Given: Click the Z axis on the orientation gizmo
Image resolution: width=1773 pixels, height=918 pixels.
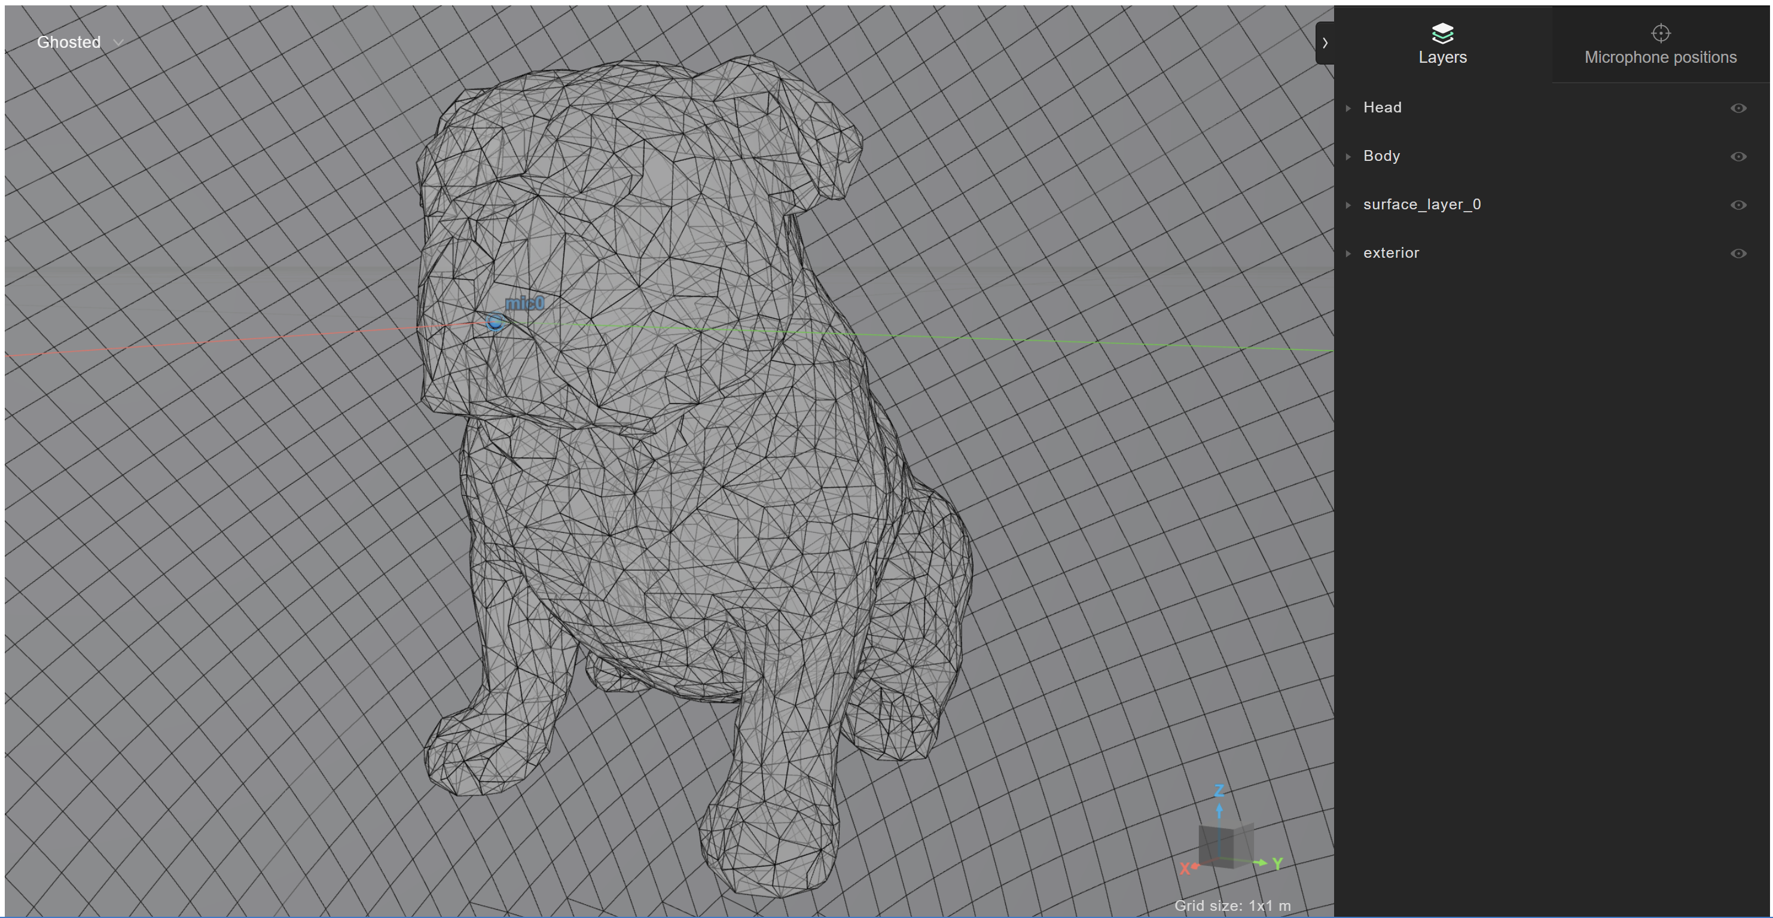Looking at the screenshot, I should coord(1219,791).
